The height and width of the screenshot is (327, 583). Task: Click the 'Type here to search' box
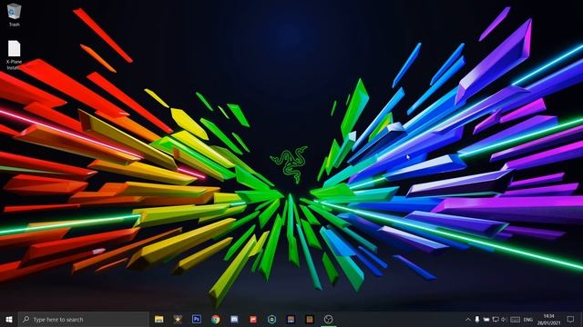[84, 319]
